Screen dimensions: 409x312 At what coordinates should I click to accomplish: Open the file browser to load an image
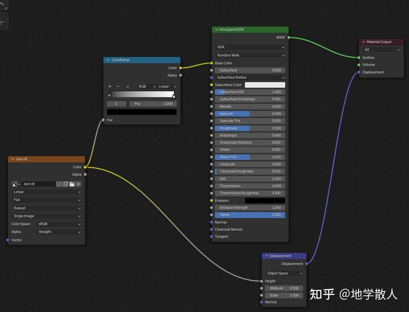(71, 184)
